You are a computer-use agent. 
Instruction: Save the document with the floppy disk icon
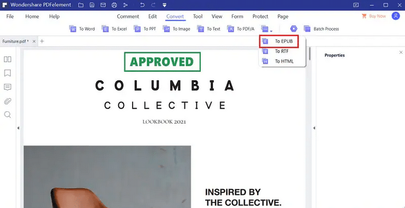92,5
